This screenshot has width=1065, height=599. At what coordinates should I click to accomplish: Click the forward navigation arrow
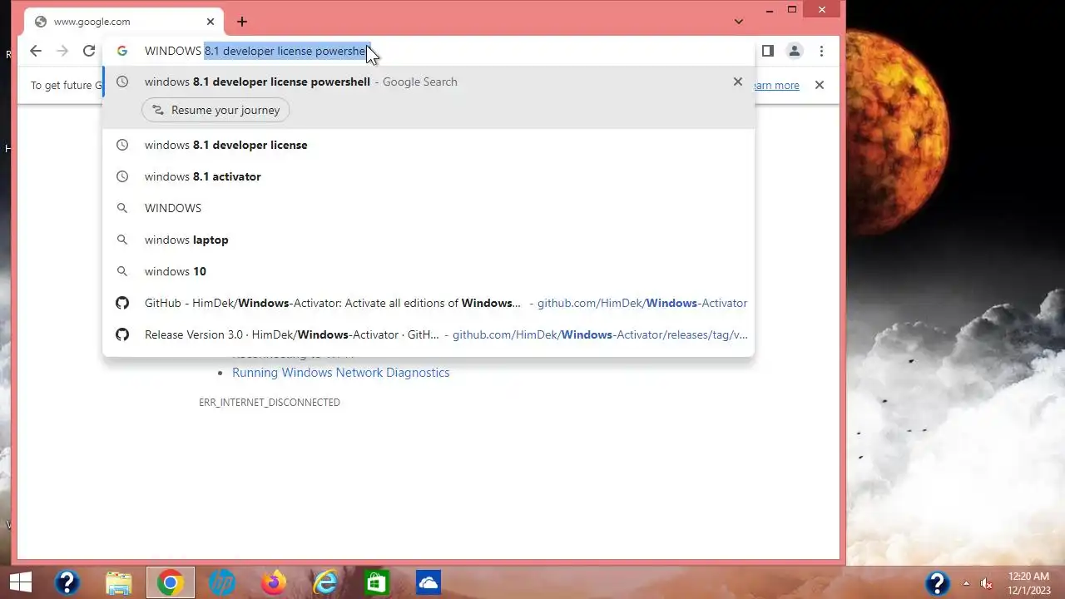(62, 51)
